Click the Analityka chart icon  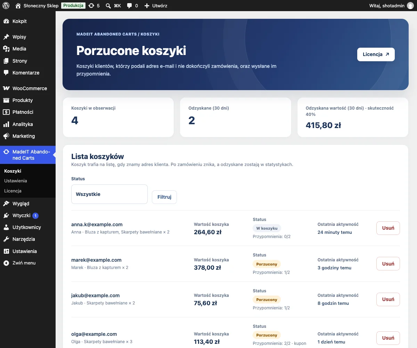coord(6,124)
